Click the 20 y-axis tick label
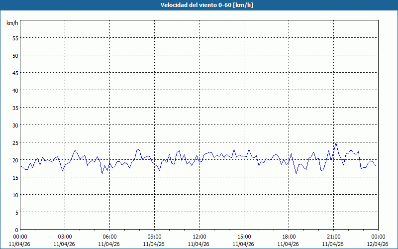This screenshot has width=398, height=249. pyautogui.click(x=15, y=160)
